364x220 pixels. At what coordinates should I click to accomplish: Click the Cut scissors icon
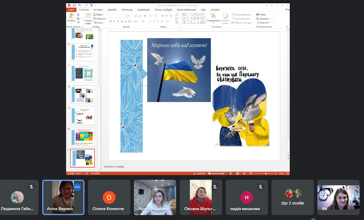[78, 14]
